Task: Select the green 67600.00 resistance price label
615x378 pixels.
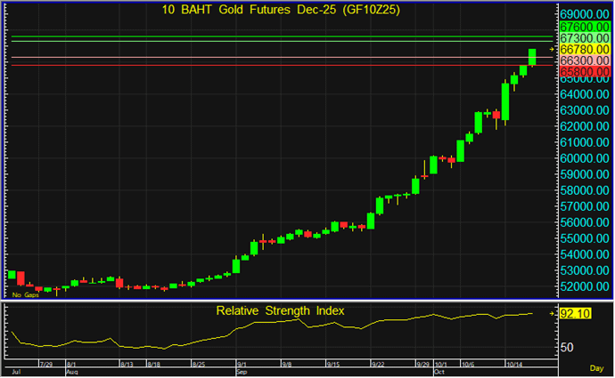Action: 585,28
